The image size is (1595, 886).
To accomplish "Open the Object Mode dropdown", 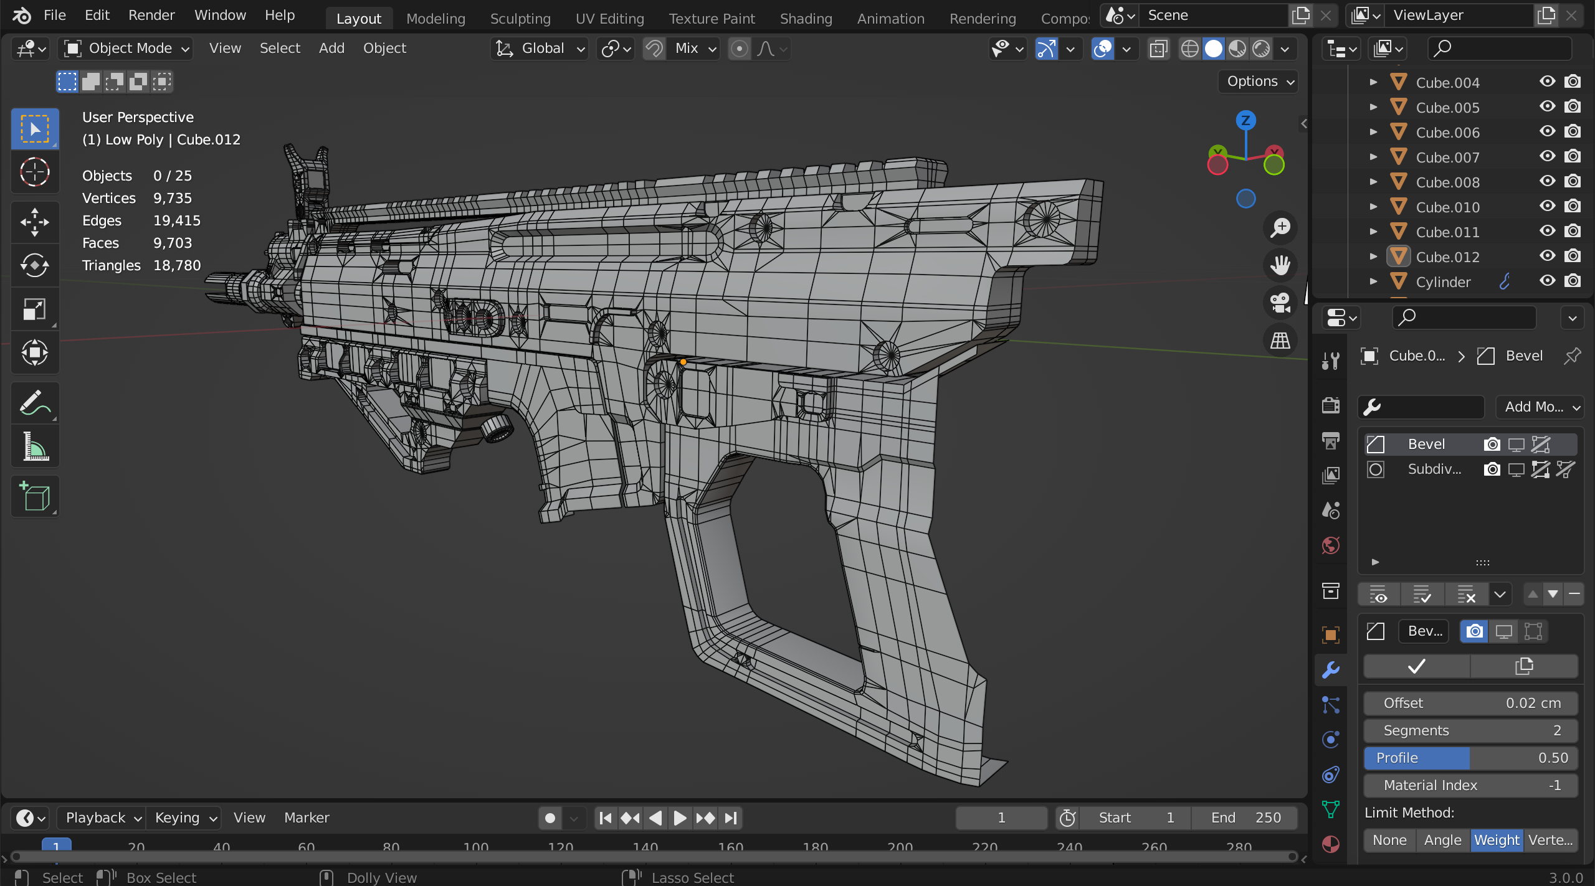I will point(126,49).
